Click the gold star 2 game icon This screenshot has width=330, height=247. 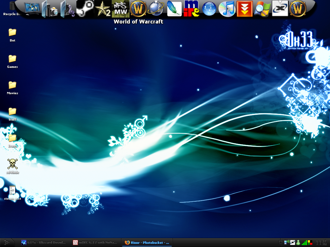[x=103, y=9]
